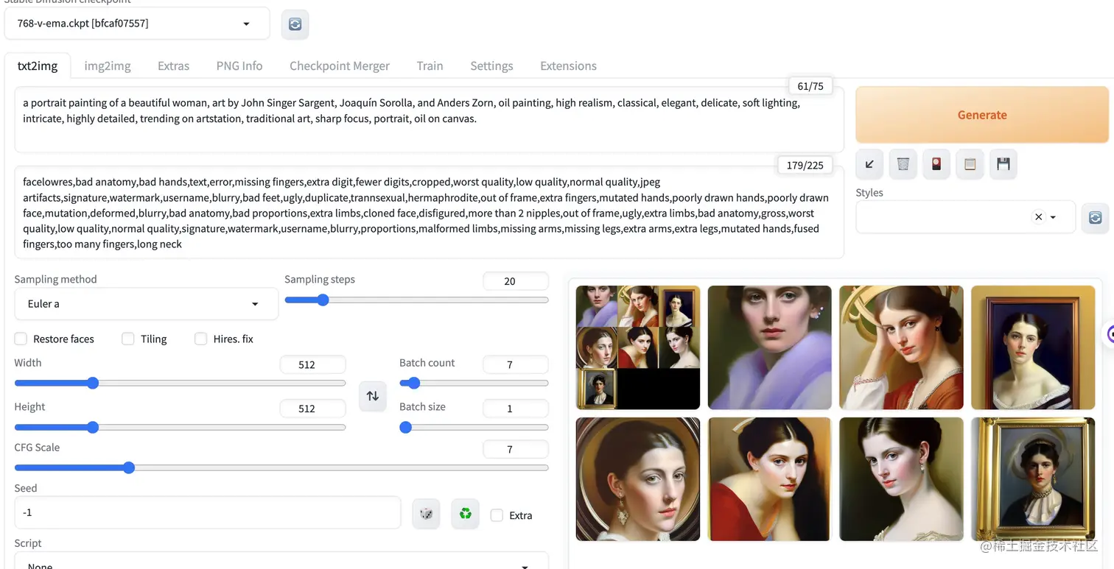1114x569 pixels.
Task: Open the top-row portrait in brown wooden frame
Action: coord(1033,347)
